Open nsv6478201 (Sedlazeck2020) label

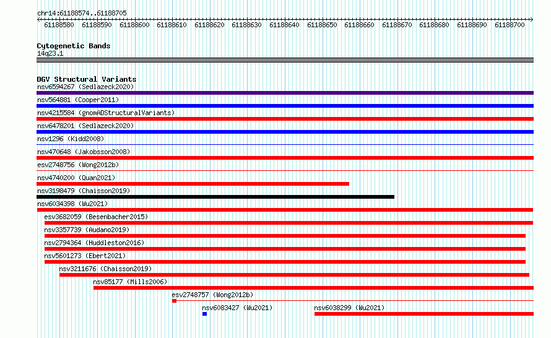coord(85,126)
